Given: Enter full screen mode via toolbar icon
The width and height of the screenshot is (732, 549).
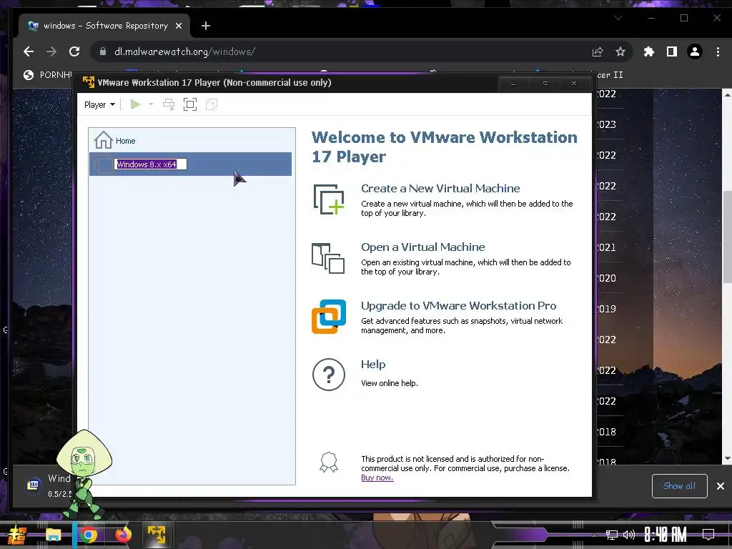Looking at the screenshot, I should tap(190, 104).
